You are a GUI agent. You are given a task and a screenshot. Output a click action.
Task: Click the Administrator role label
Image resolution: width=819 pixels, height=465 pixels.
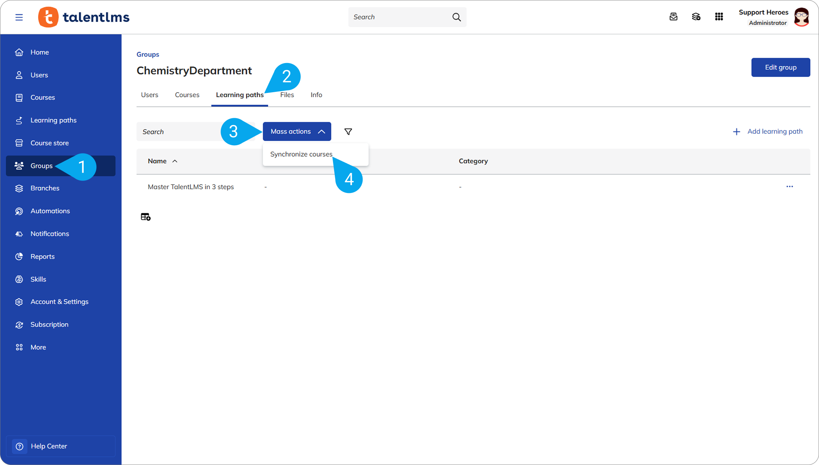click(768, 23)
